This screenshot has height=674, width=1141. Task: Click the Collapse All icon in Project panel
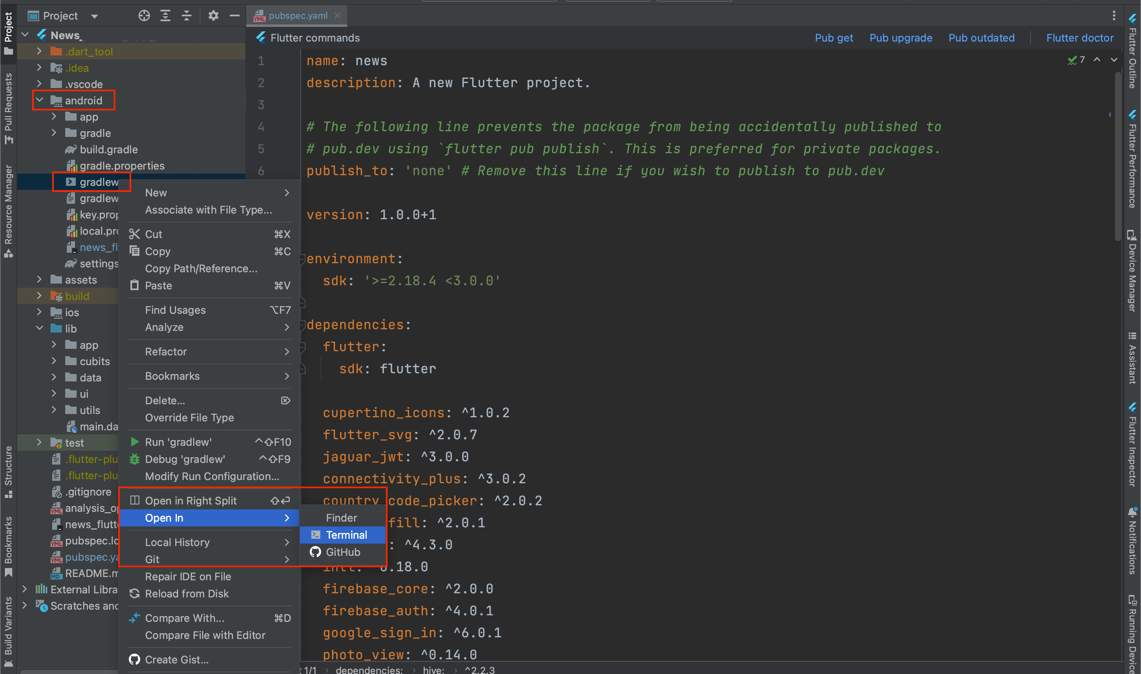coord(187,16)
